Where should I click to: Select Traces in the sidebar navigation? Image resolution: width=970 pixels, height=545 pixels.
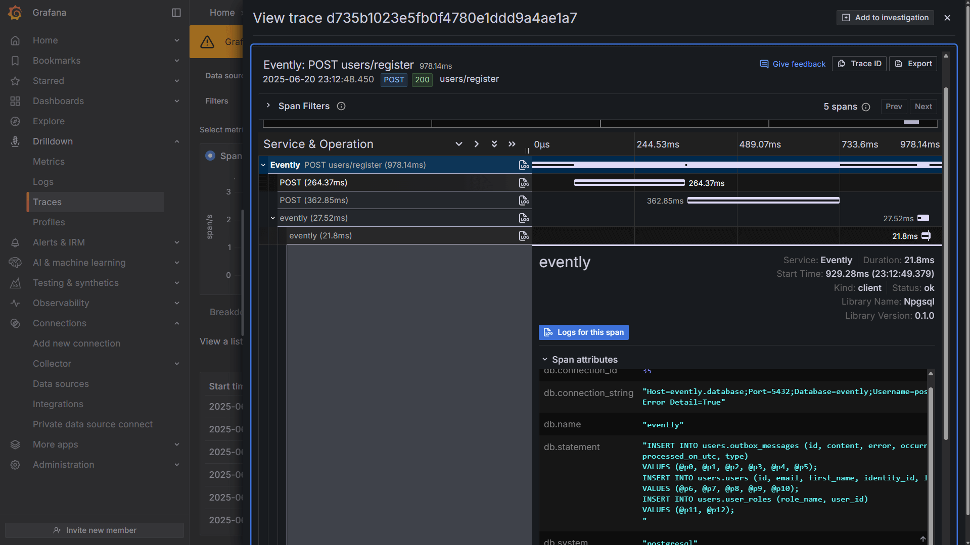pos(47,202)
